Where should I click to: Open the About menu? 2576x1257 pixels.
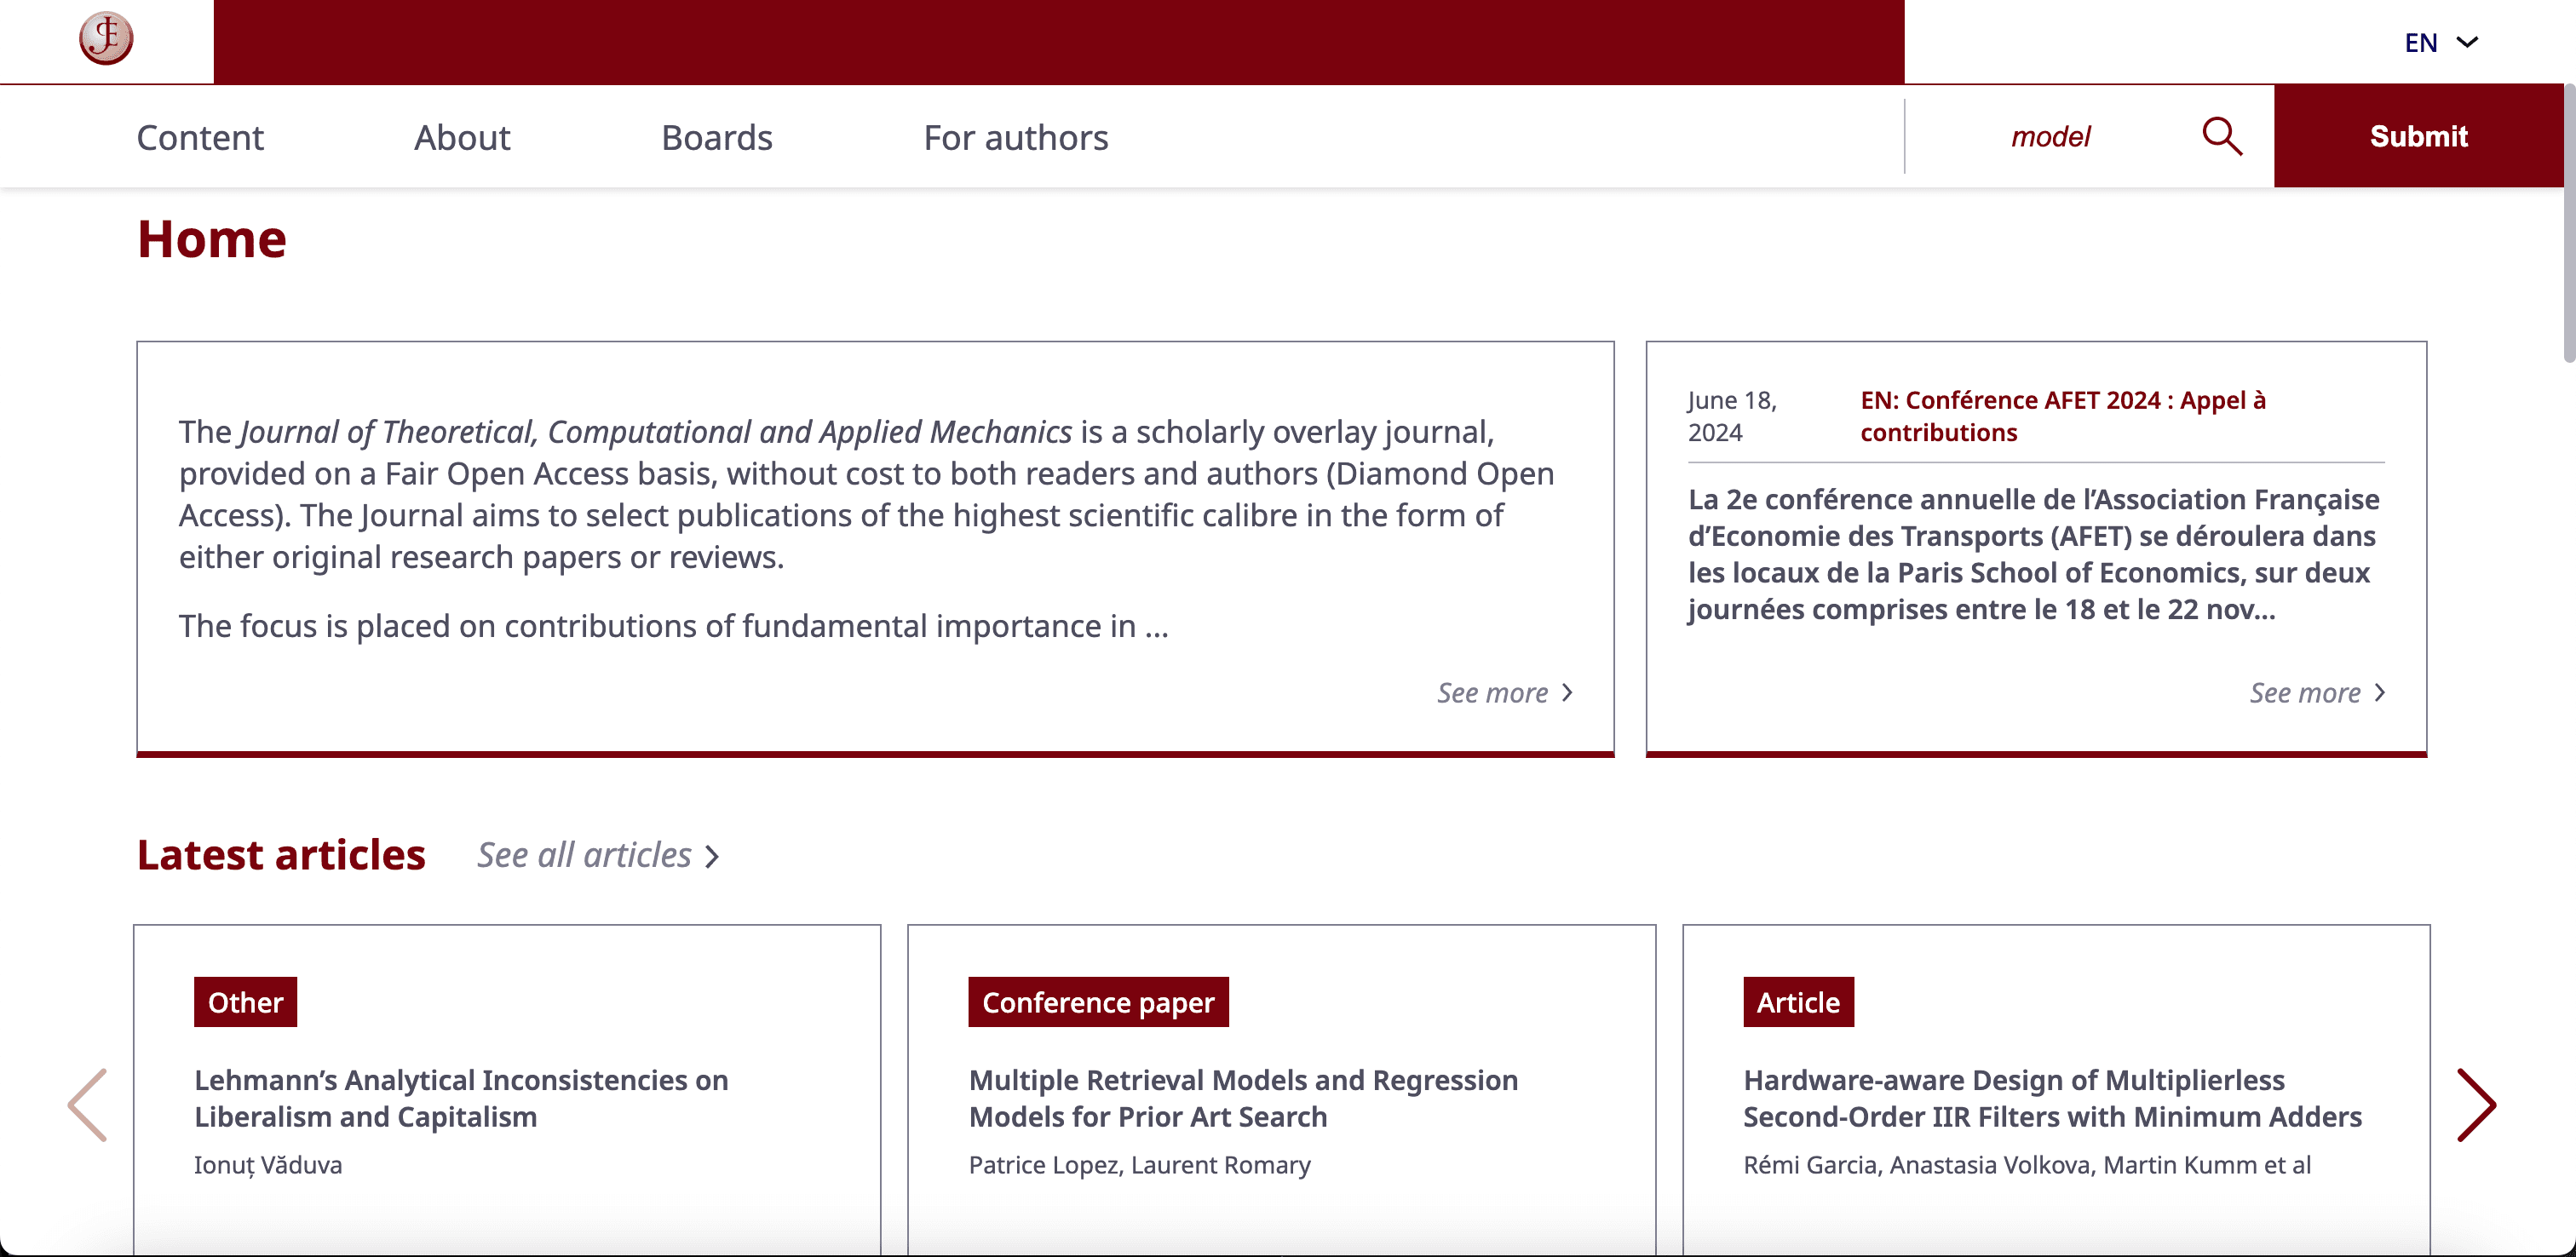[462, 137]
